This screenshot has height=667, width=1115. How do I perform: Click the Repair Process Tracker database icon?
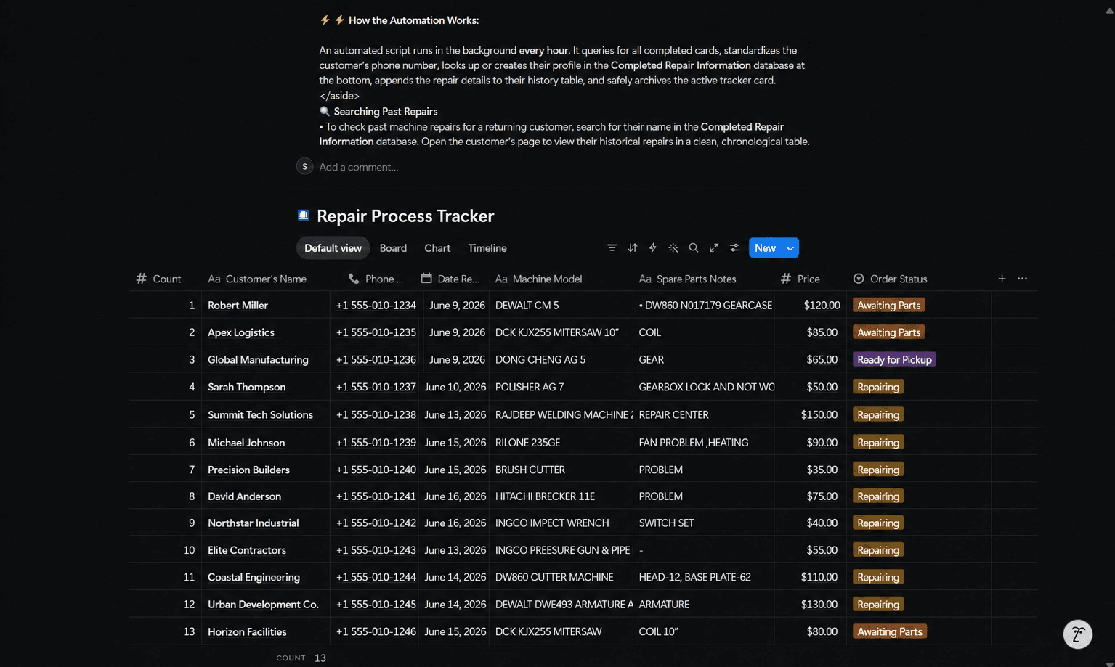(x=304, y=216)
